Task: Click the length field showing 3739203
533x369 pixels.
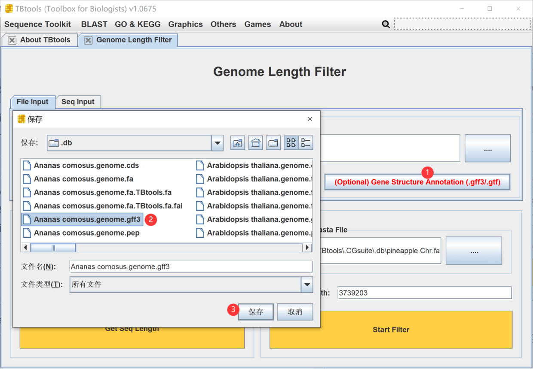Action: click(x=425, y=293)
